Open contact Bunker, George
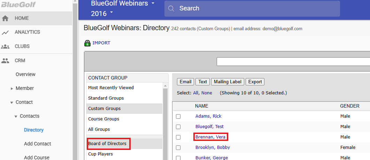Screen dimensions: 370x160 212,158
